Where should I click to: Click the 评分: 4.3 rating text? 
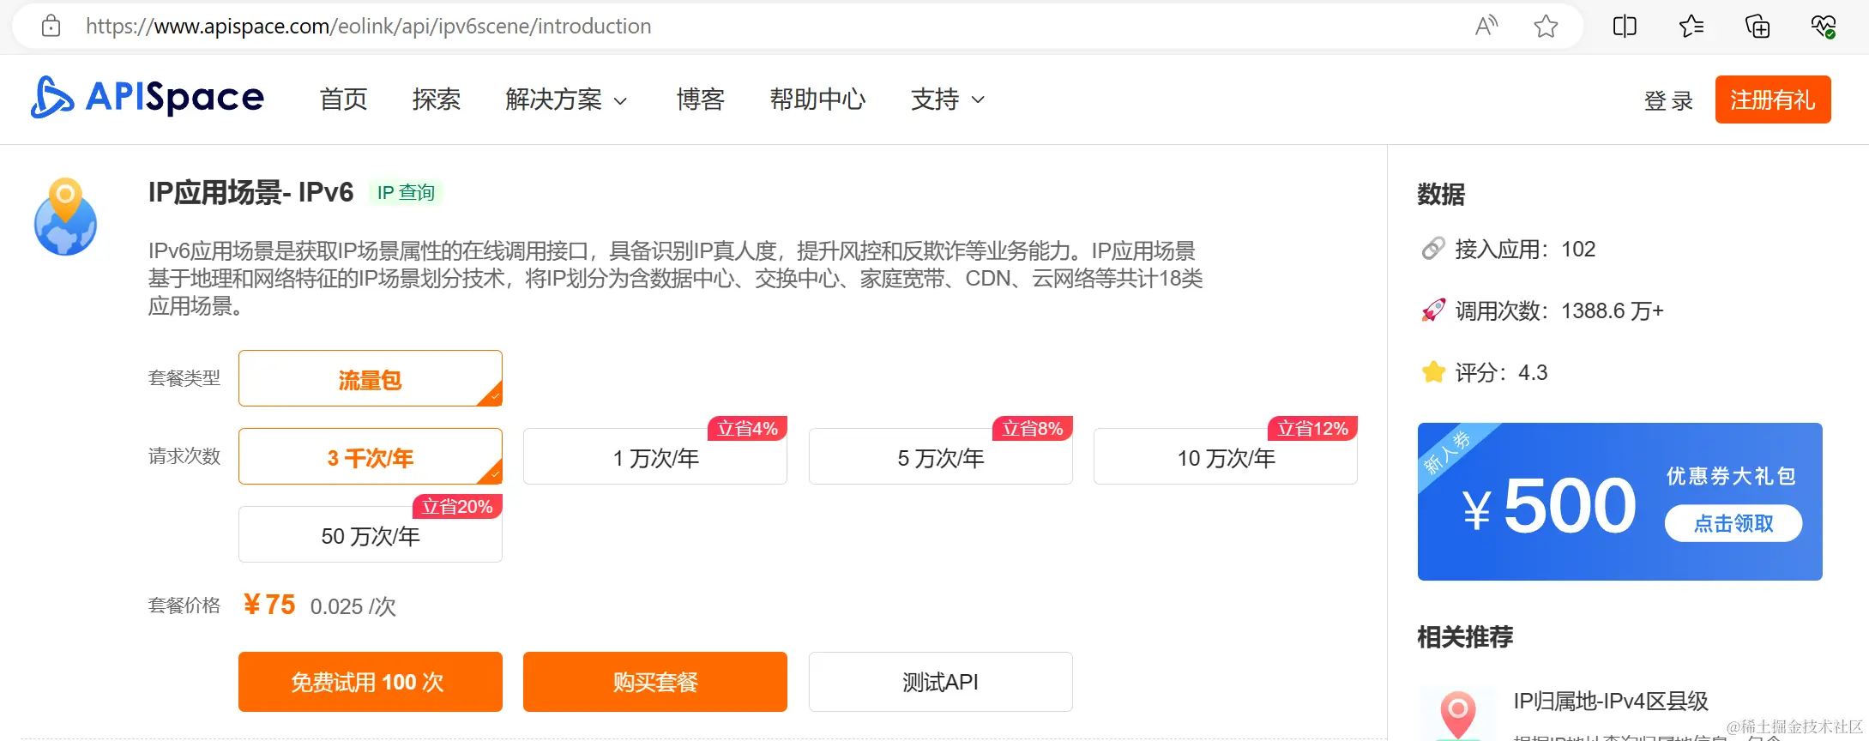(1501, 372)
